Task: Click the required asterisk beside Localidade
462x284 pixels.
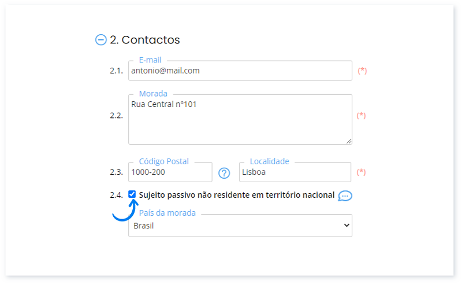Action: (362, 172)
